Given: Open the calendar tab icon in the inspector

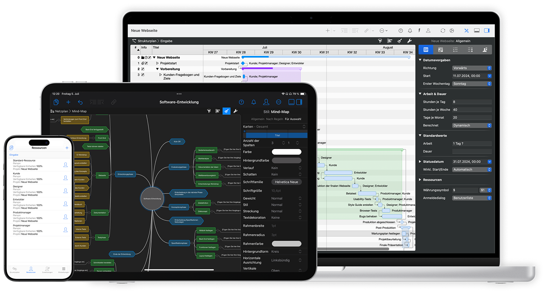Looking at the screenshot, I should (x=440, y=50).
